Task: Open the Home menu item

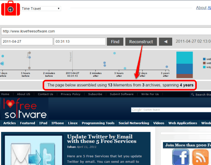Action: click(x=5, y=94)
